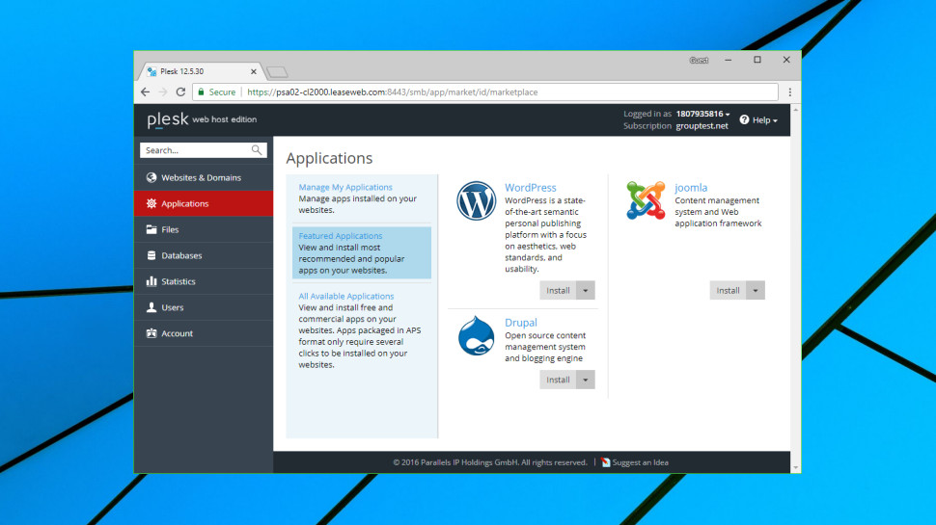Close the Plesk 12.5.30 tab
The height and width of the screenshot is (525, 936).
tap(253, 71)
